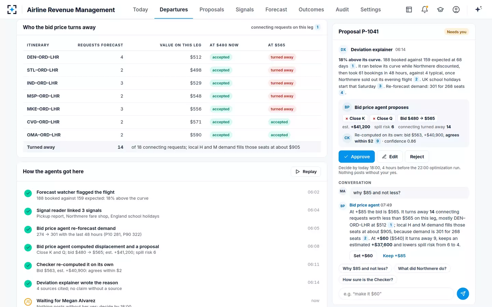The image size is (492, 307).
Task: Open the 'Bid price agent' link in conversation
Action: pos(365,205)
